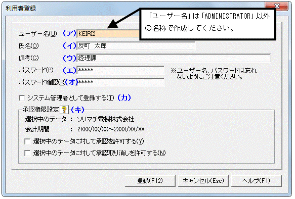This screenshot has height=199, width=295.
Task: Click the 会計期間 label
Action: (37, 129)
